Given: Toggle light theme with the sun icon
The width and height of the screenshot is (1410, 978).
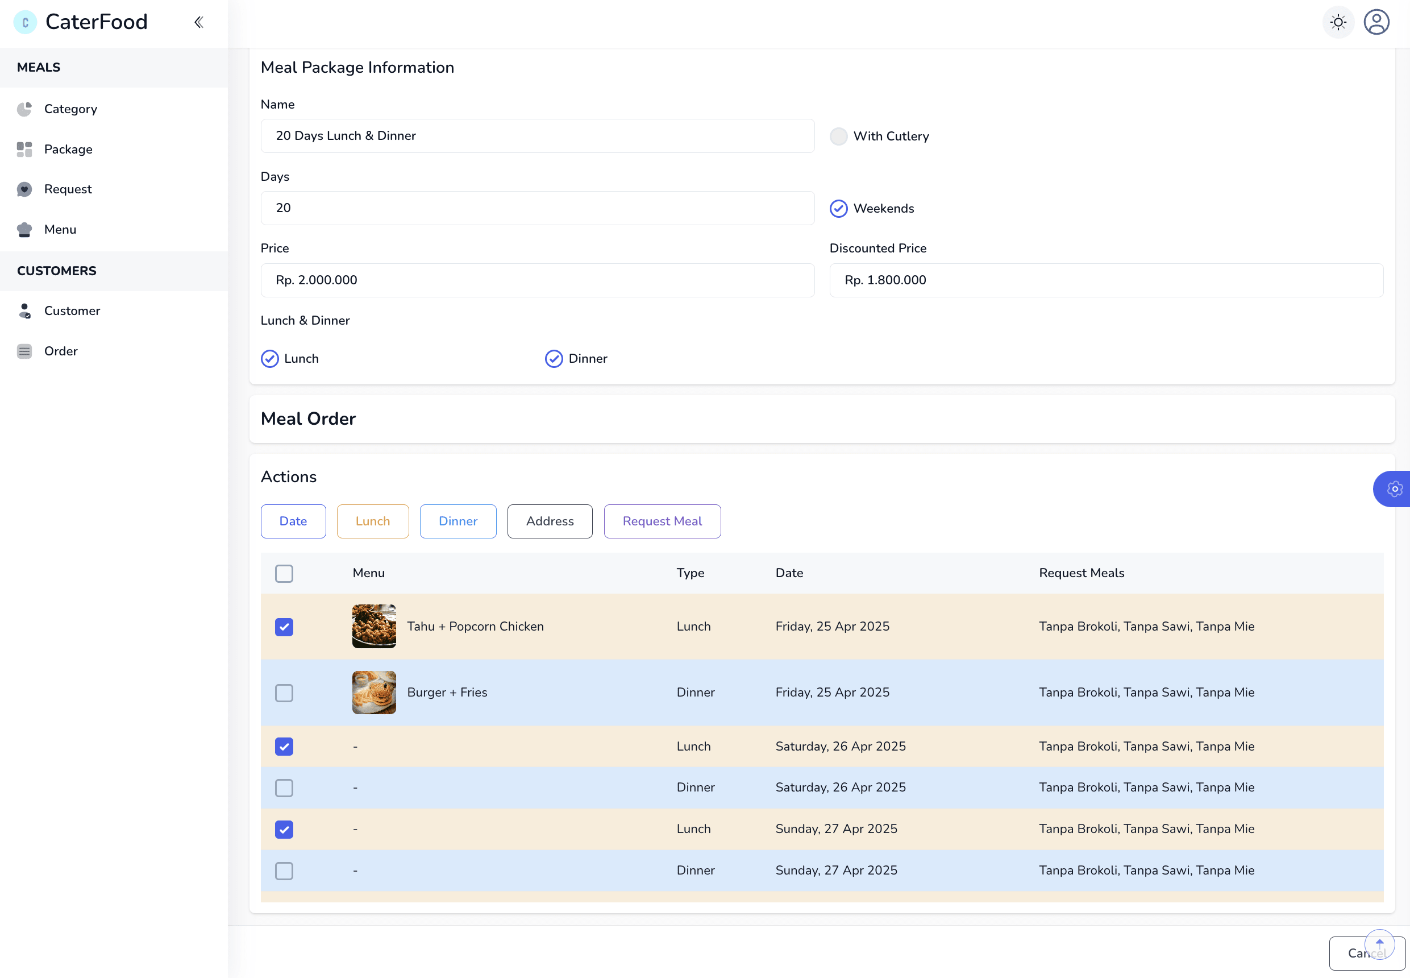Looking at the screenshot, I should (x=1338, y=22).
